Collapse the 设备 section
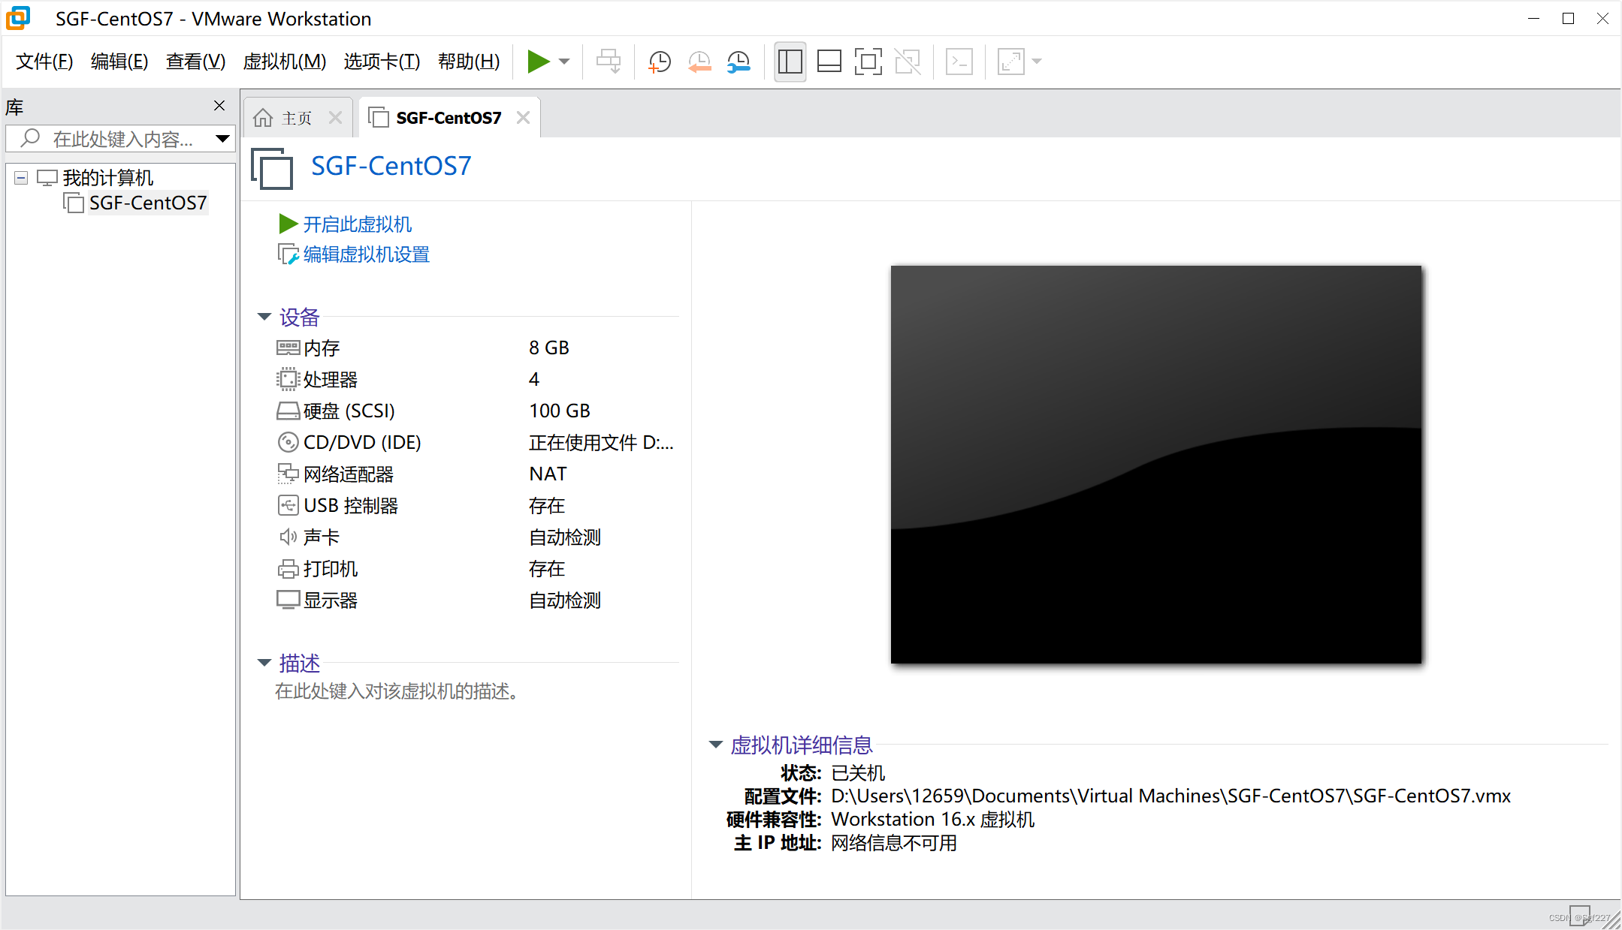1622x930 pixels. (x=264, y=317)
